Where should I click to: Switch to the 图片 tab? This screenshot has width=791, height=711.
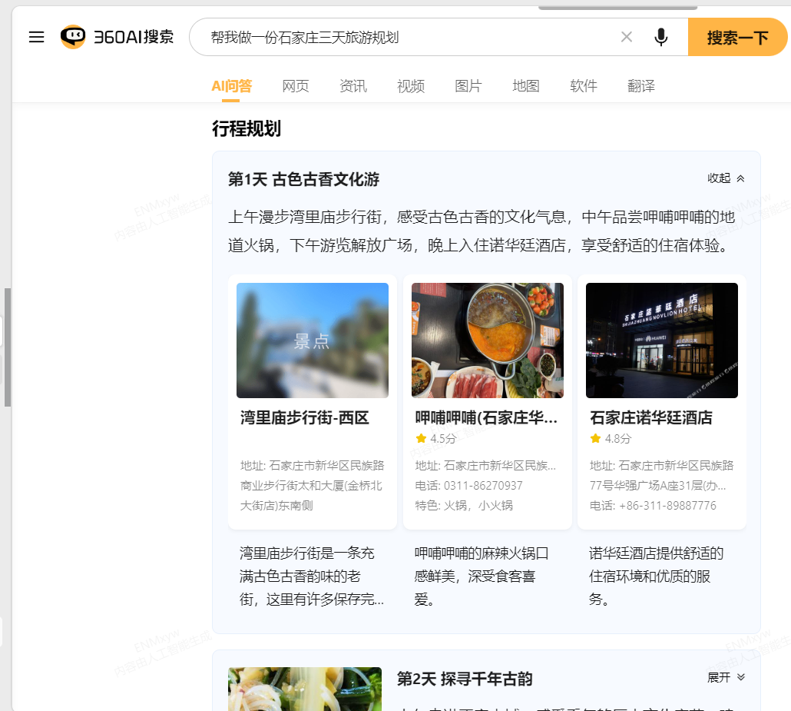point(468,86)
